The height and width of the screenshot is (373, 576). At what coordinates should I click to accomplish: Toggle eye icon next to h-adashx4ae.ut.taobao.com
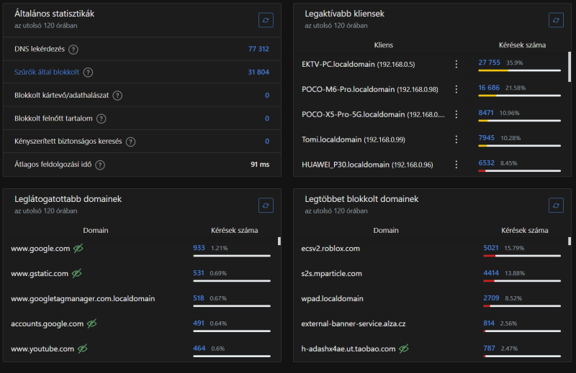click(x=404, y=349)
